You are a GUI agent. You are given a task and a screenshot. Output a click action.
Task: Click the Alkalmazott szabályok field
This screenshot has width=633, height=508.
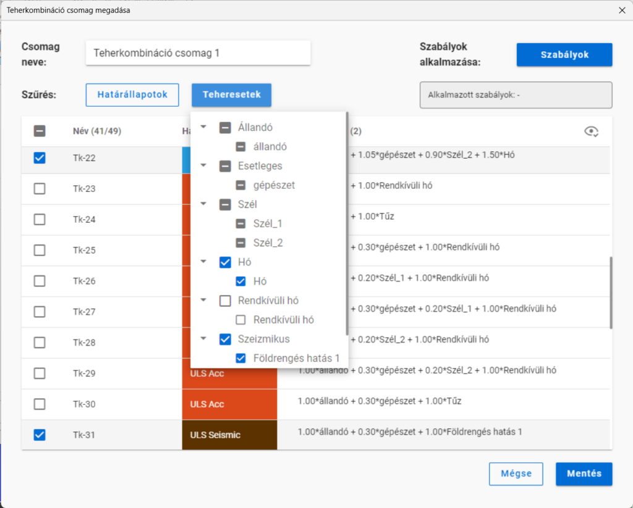tap(516, 95)
